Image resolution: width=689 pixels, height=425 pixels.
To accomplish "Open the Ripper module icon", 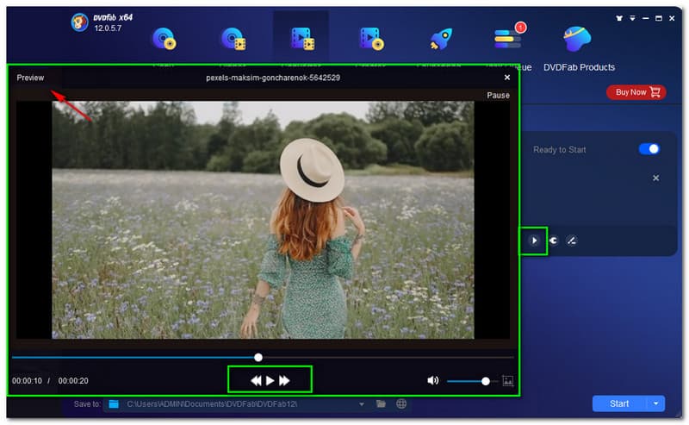I will [233, 38].
